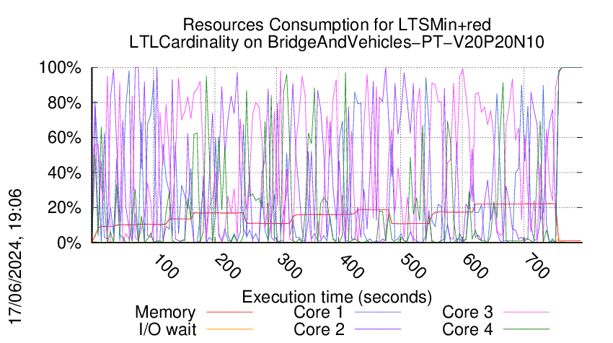Viewport: 613px width, 343px height.
Task: Click the blue Core 1 legend line sample
Action: pos(378,313)
